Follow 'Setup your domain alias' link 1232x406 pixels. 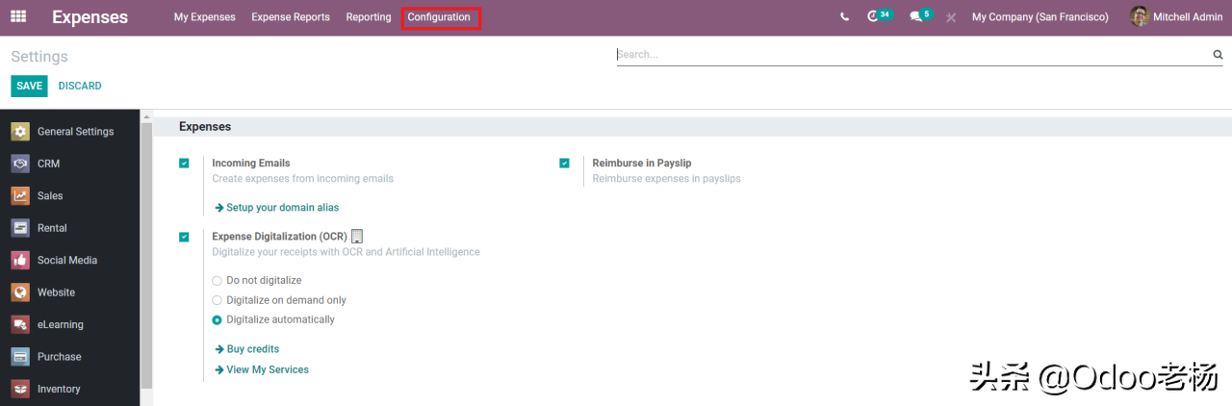click(276, 208)
